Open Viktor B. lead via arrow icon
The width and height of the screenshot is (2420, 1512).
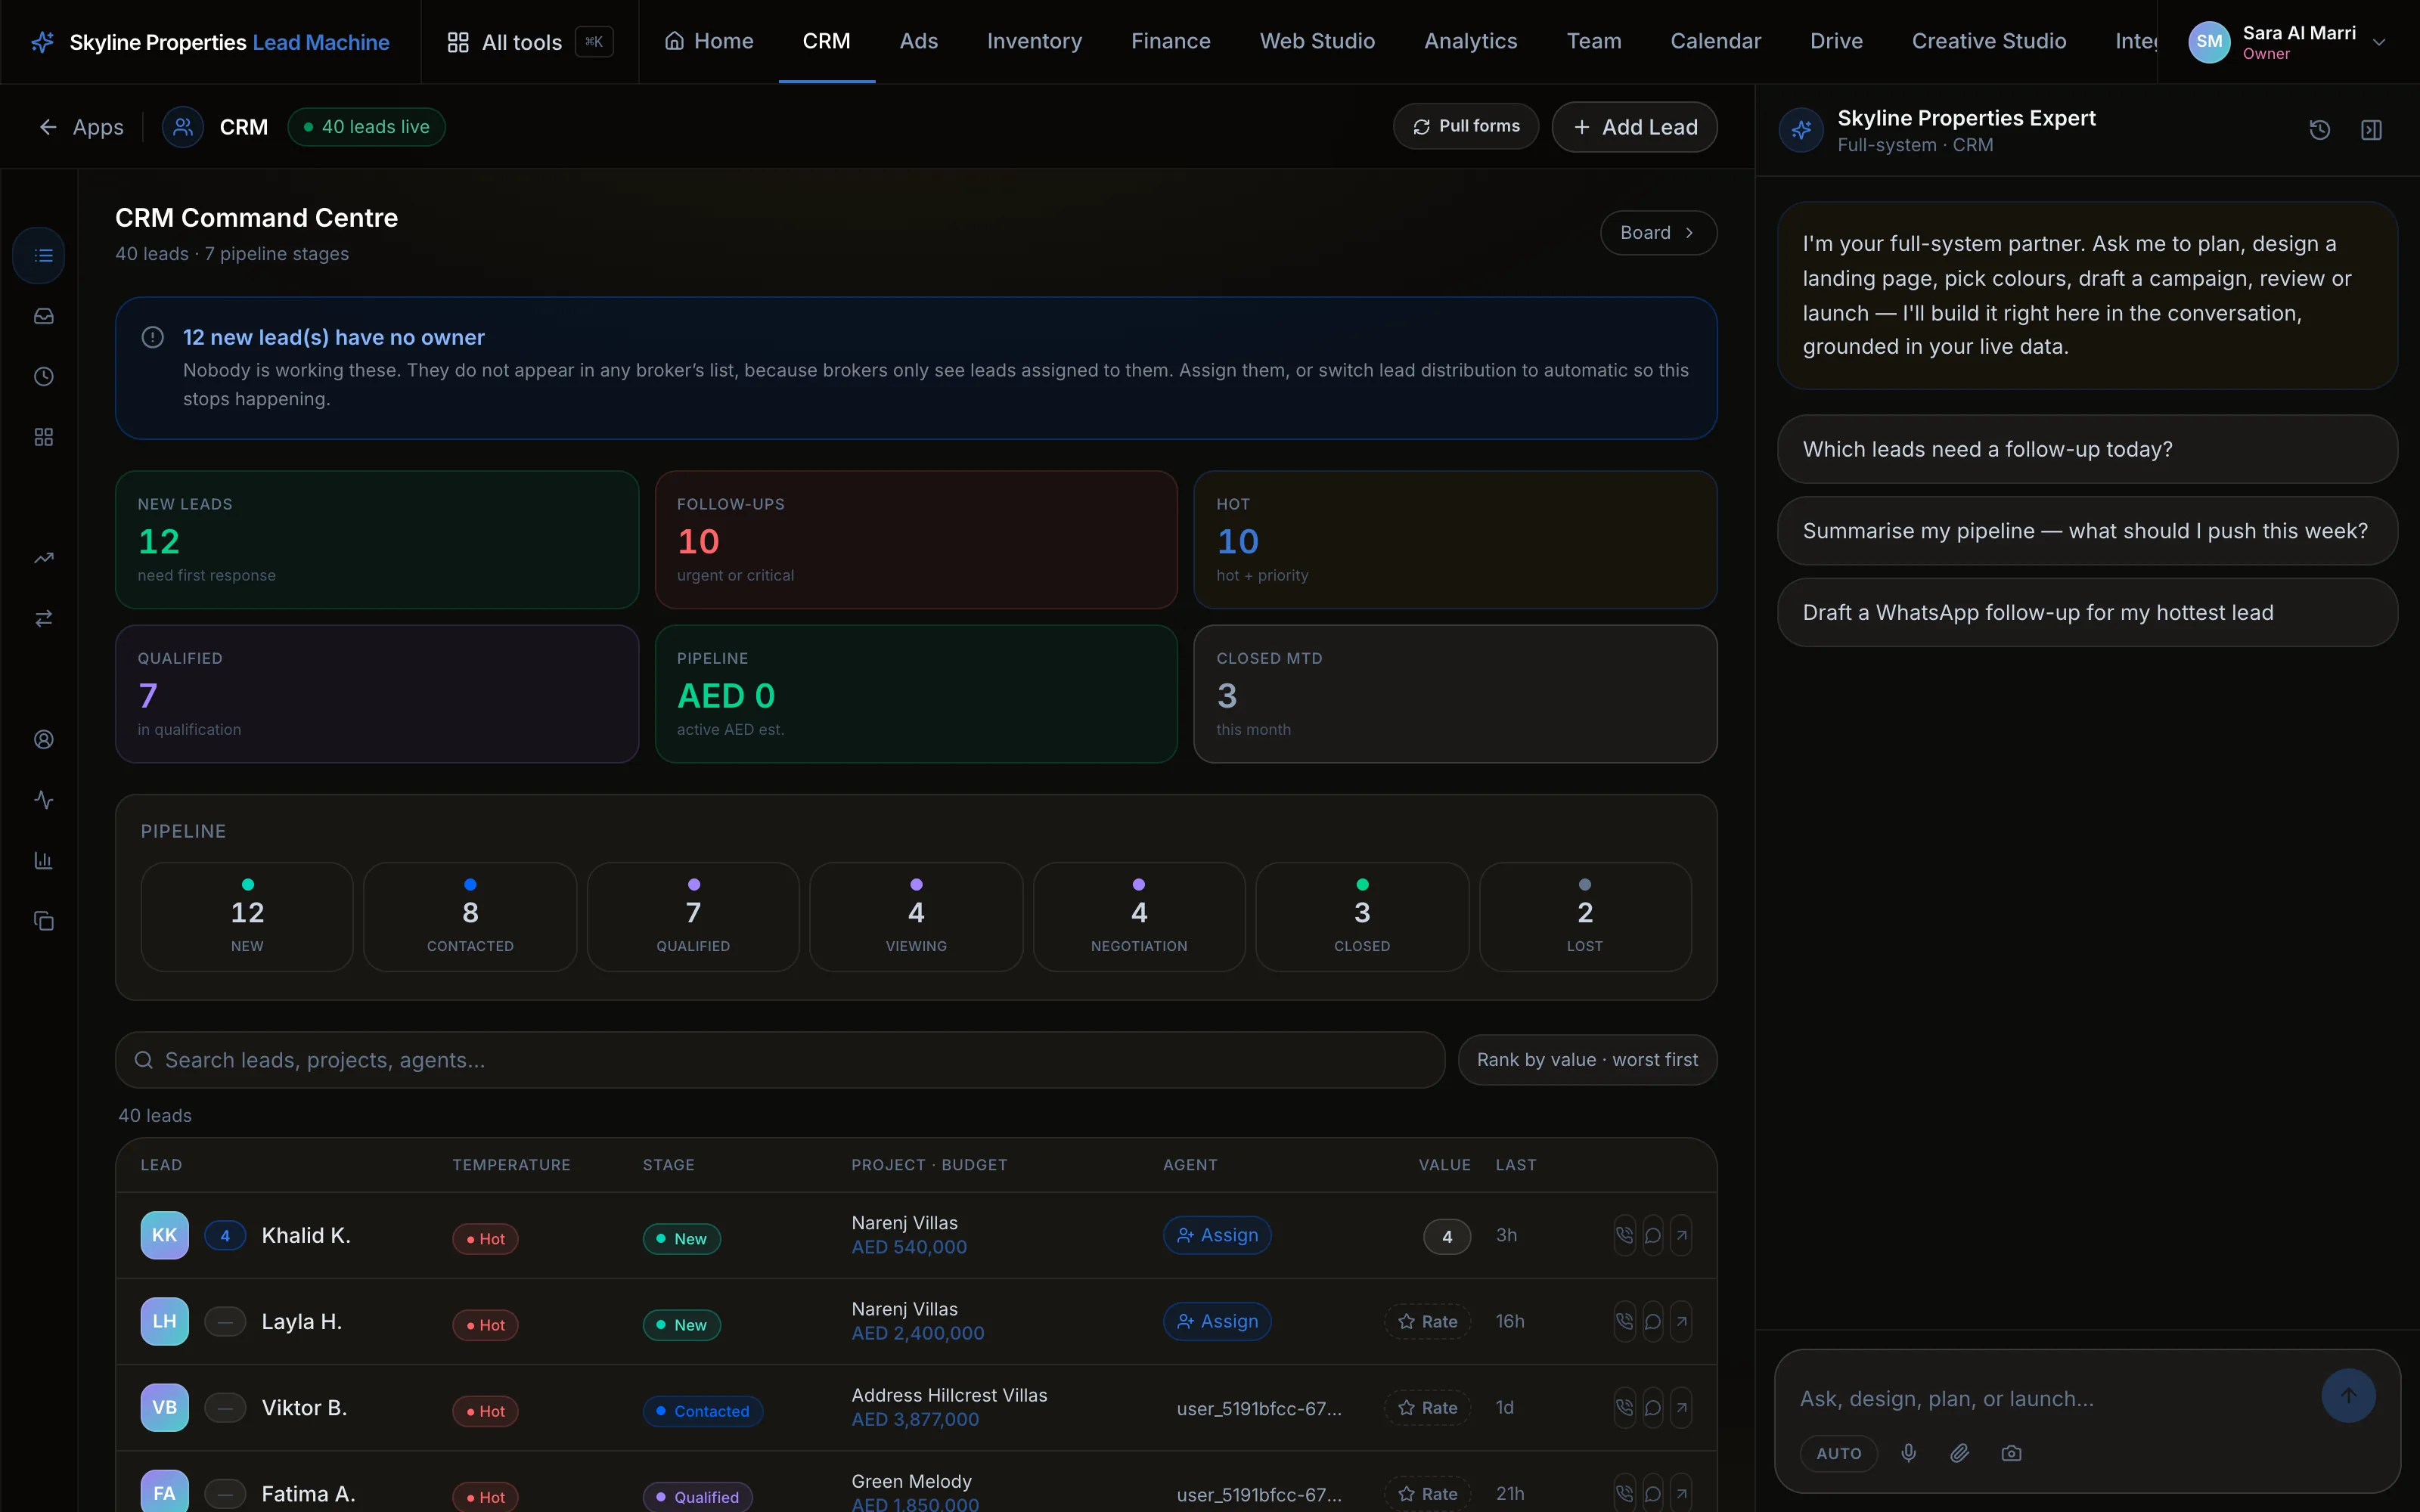pyautogui.click(x=1681, y=1407)
